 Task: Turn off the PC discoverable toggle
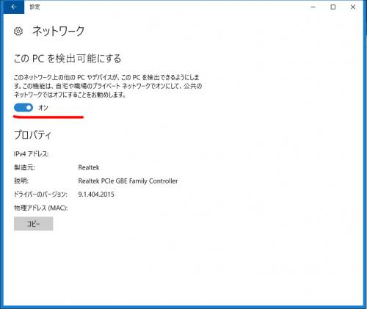coord(23,107)
